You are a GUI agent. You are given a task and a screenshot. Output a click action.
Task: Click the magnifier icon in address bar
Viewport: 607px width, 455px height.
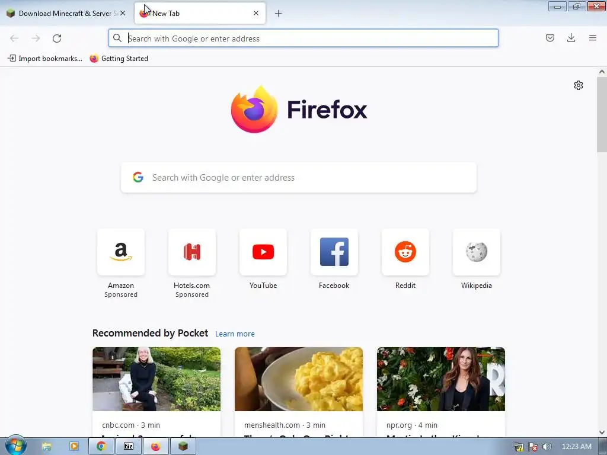(117, 38)
